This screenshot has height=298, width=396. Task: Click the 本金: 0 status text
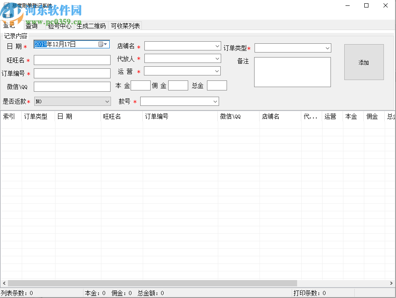click(95, 293)
